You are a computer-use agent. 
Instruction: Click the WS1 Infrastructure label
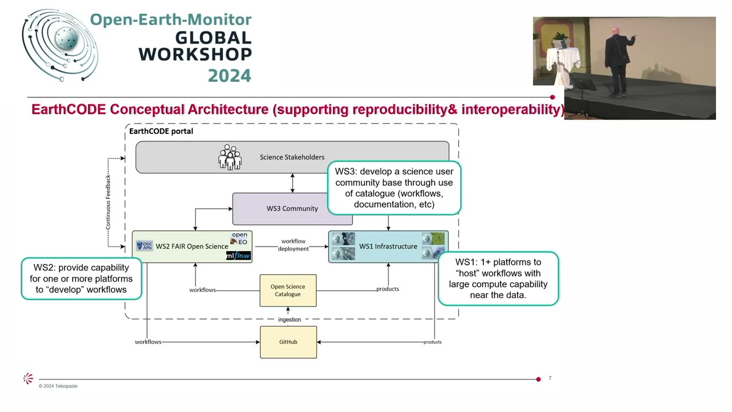click(388, 247)
